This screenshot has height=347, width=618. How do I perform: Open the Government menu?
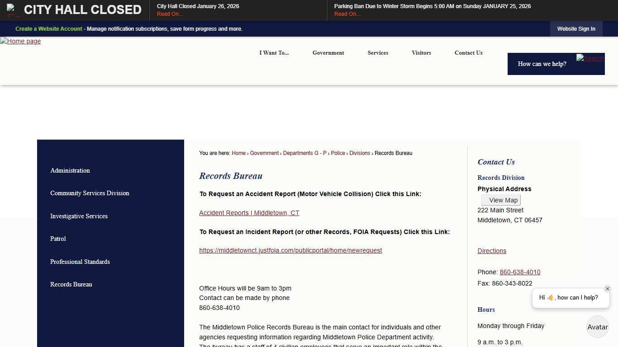(x=328, y=53)
